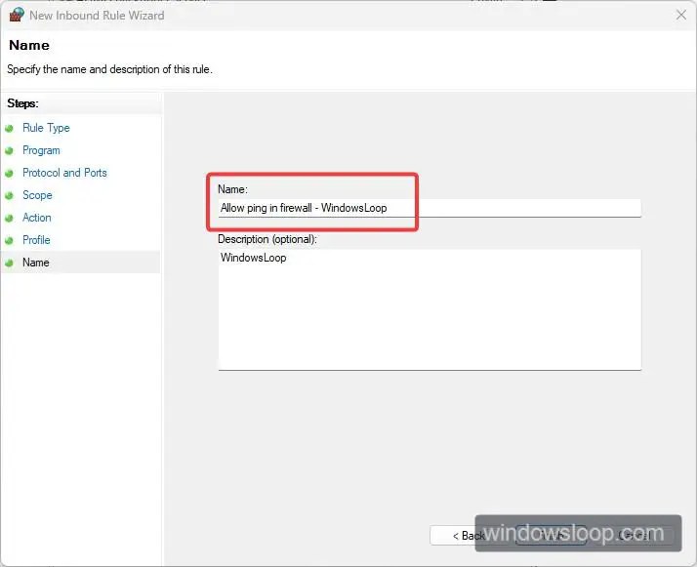The image size is (697, 567).
Task: Open the Protocol and Ports step
Action: (x=64, y=173)
